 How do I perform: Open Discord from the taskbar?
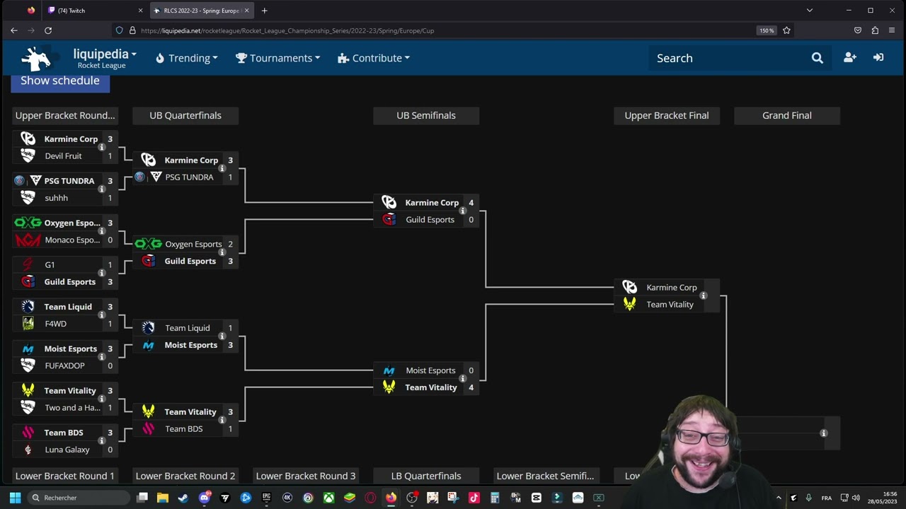pyautogui.click(x=205, y=498)
